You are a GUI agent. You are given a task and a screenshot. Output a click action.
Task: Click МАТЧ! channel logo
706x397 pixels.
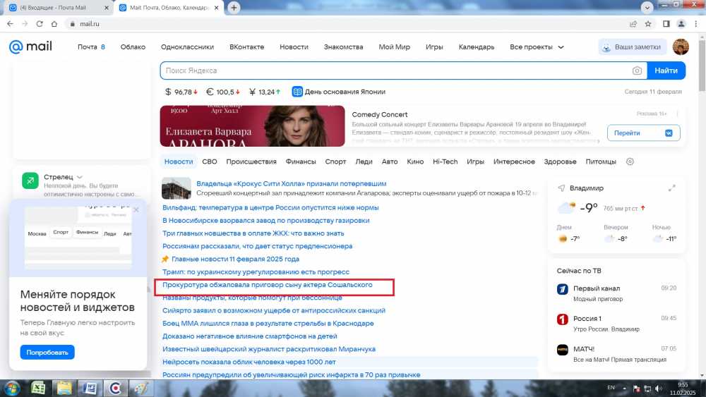(x=563, y=349)
